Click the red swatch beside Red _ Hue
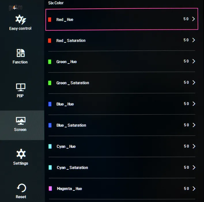The image size is (204, 202). coord(50,20)
